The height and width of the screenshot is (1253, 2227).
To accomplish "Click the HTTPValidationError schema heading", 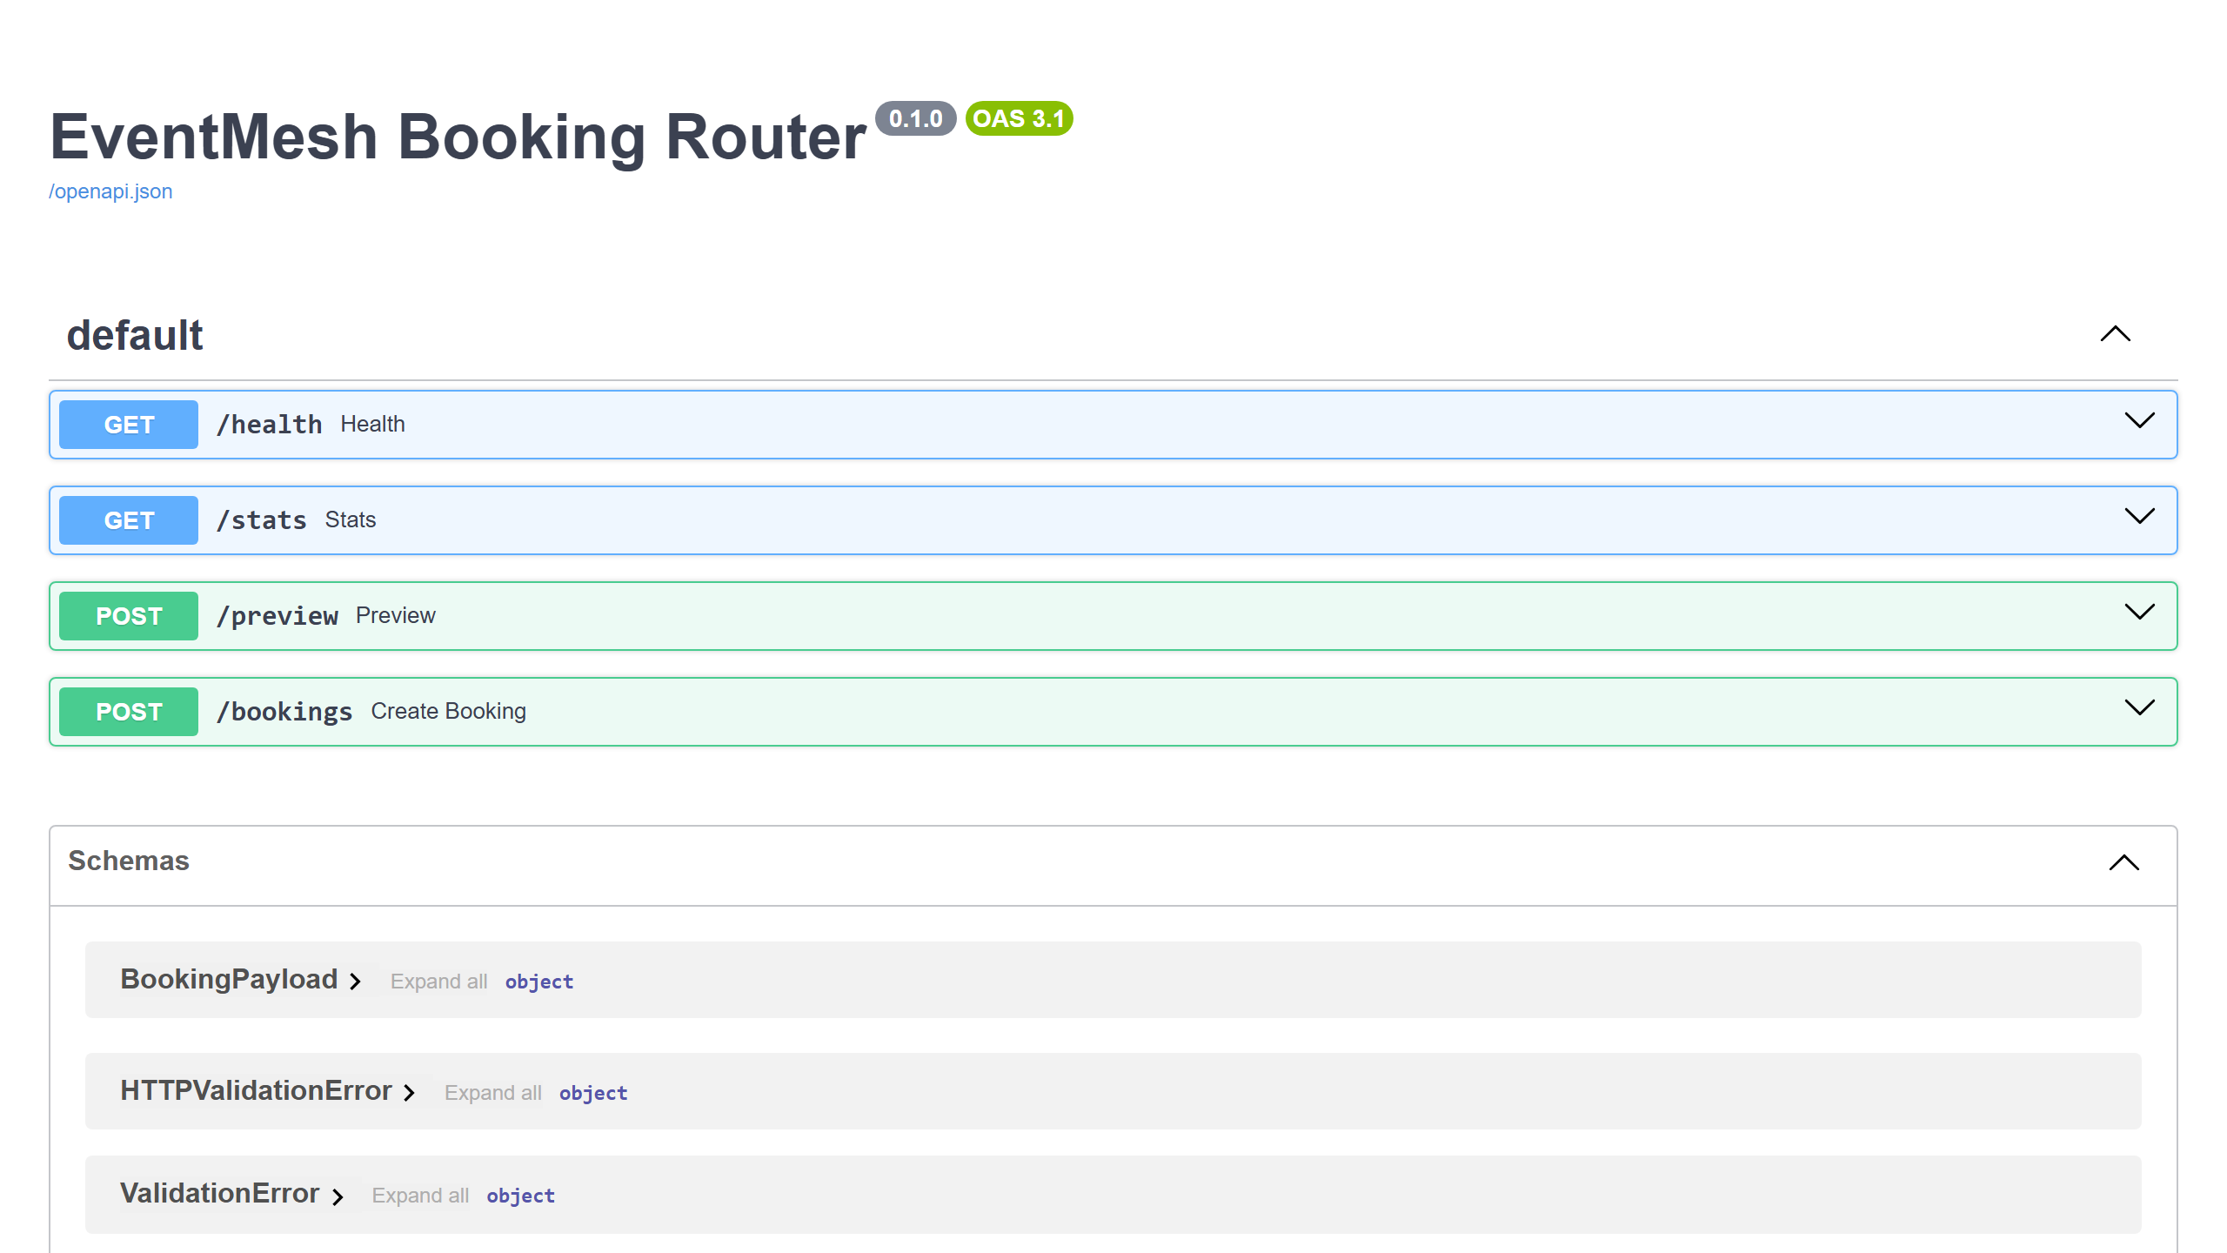I will (x=257, y=1090).
